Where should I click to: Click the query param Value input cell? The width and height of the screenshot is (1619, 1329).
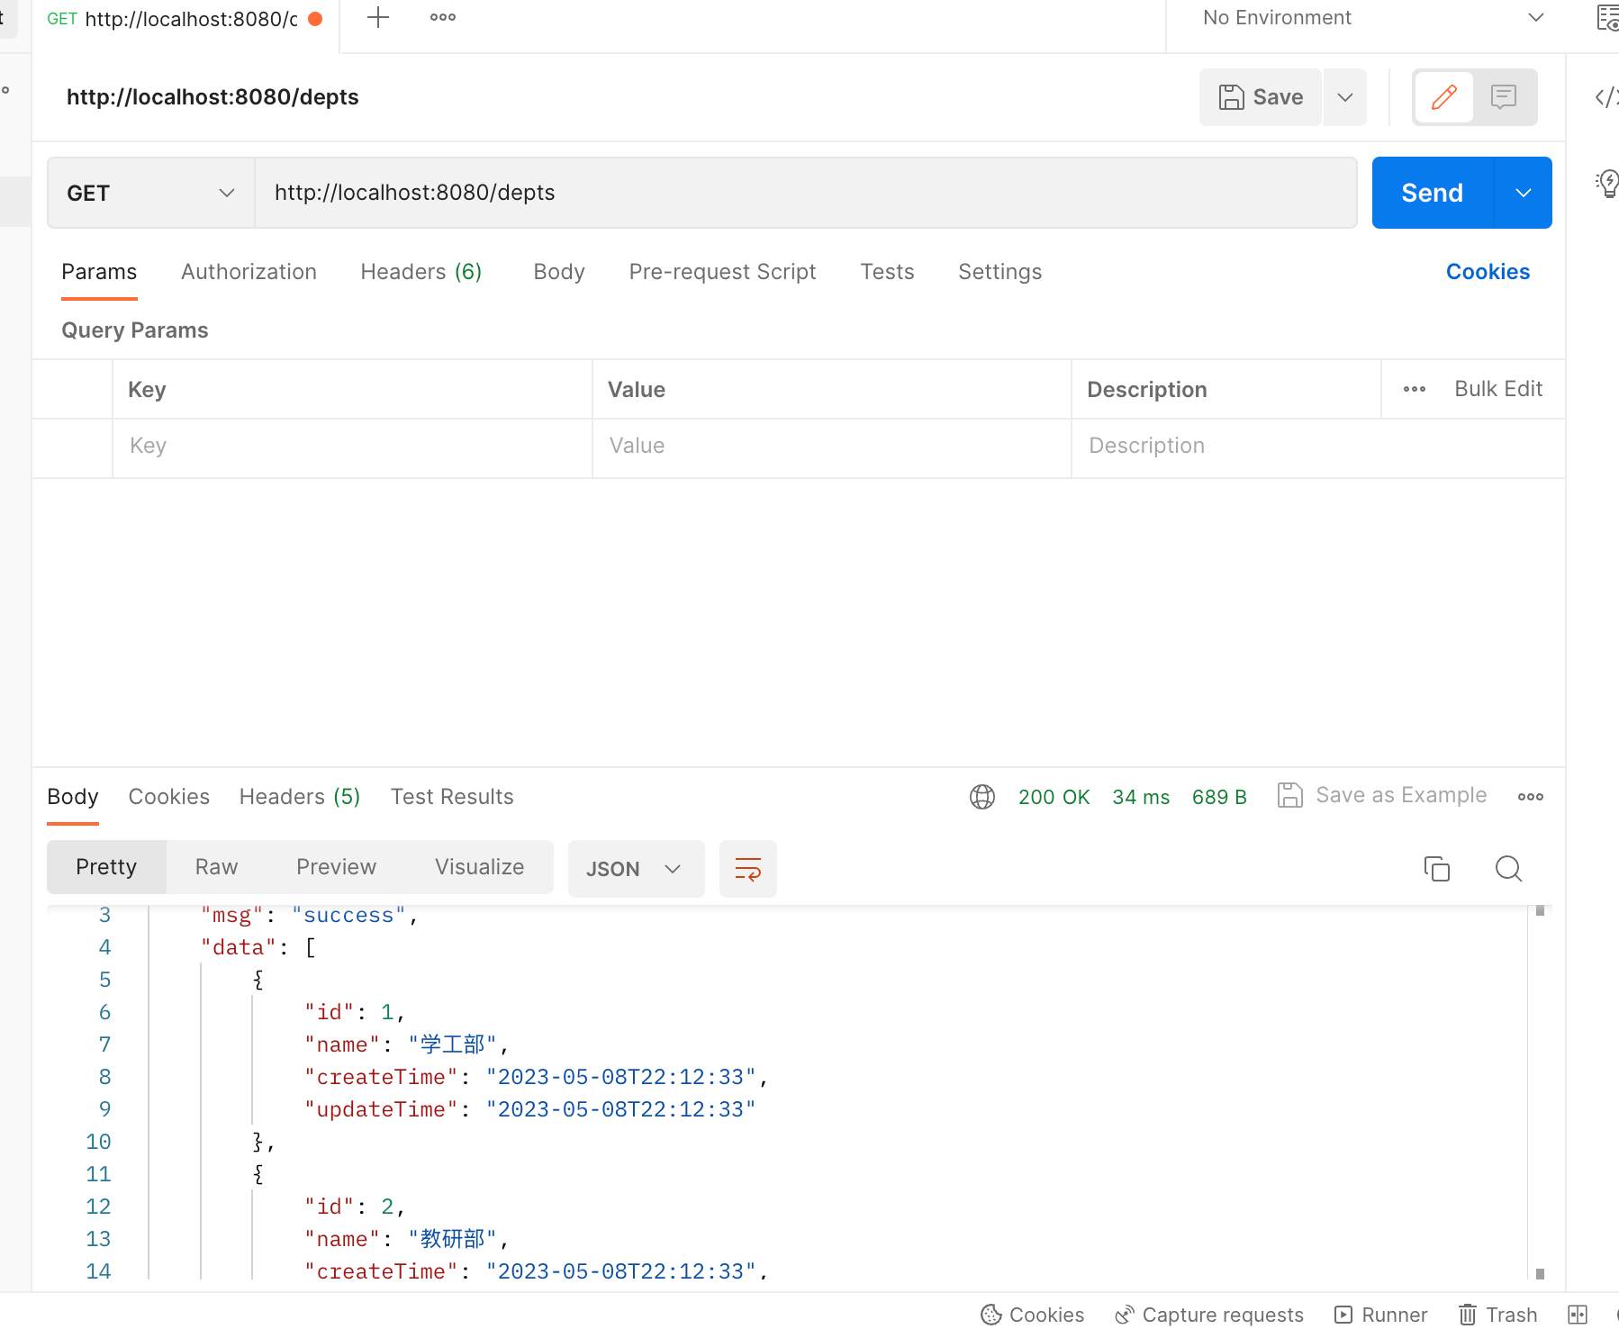832,446
